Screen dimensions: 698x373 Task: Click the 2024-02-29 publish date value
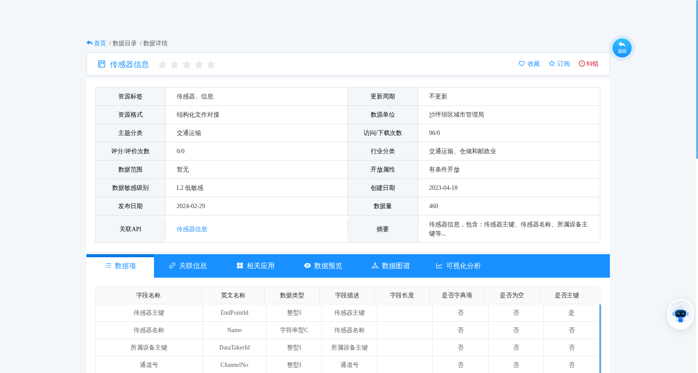click(191, 206)
